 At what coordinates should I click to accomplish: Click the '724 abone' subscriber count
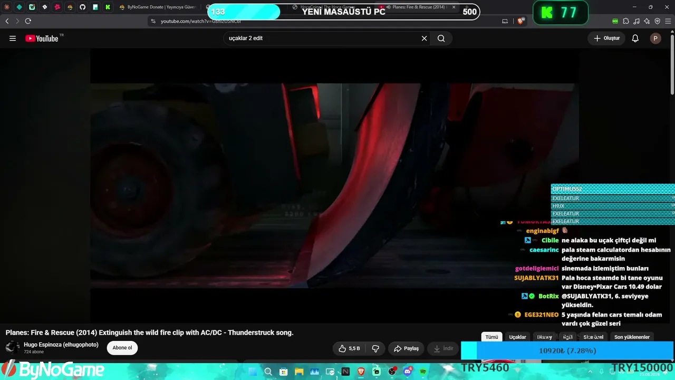pyautogui.click(x=34, y=351)
